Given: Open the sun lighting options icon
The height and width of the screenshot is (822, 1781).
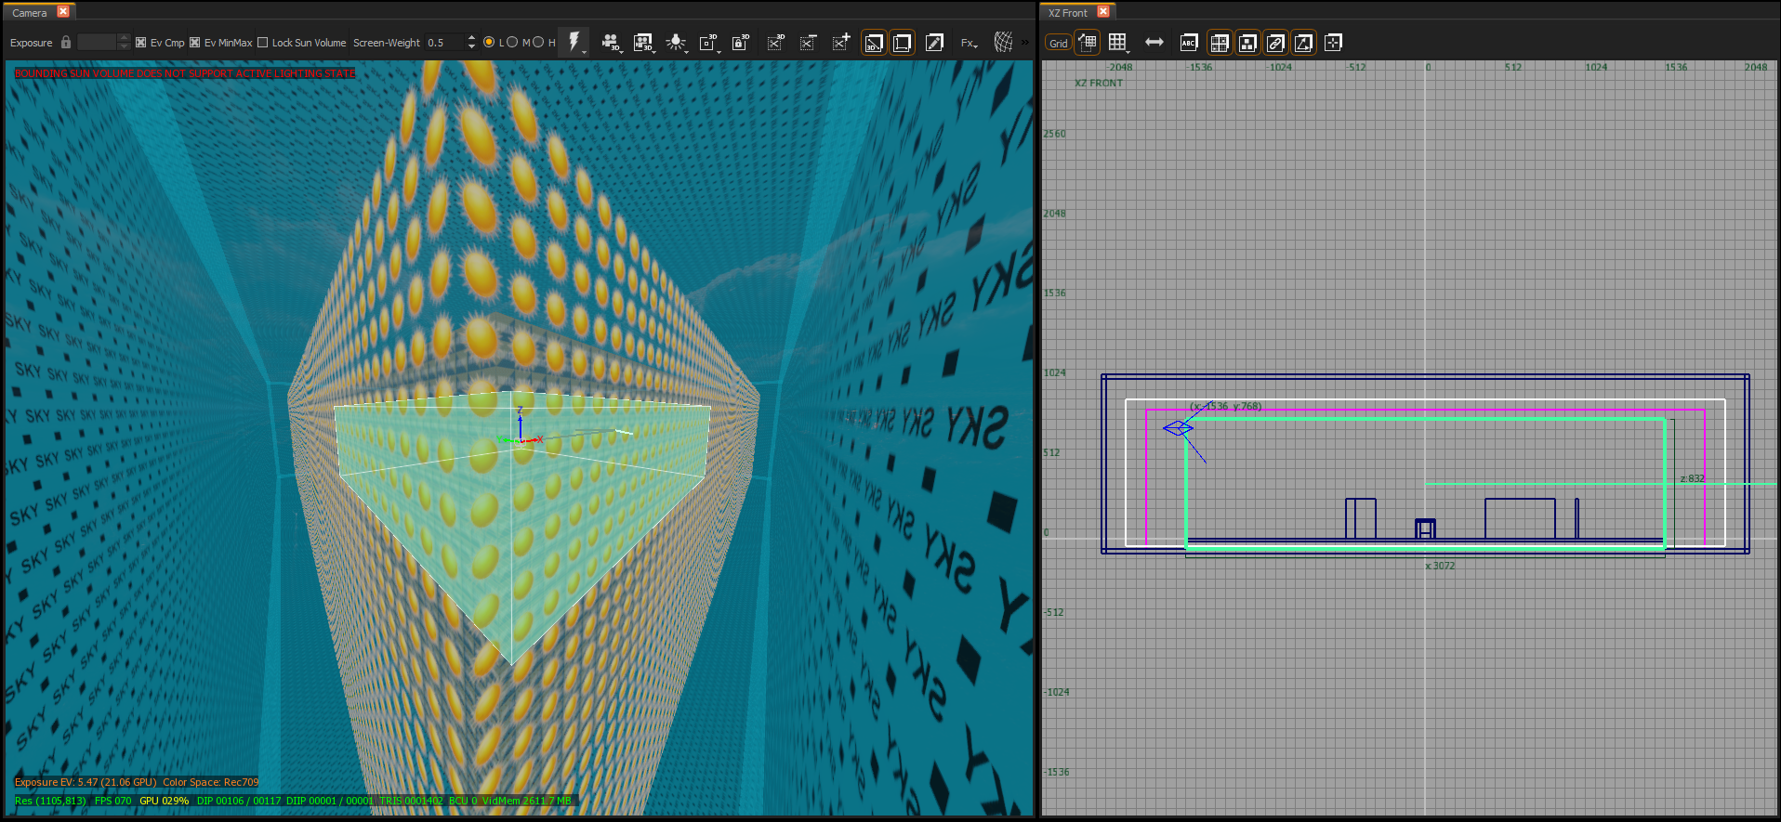Looking at the screenshot, I should click(677, 43).
